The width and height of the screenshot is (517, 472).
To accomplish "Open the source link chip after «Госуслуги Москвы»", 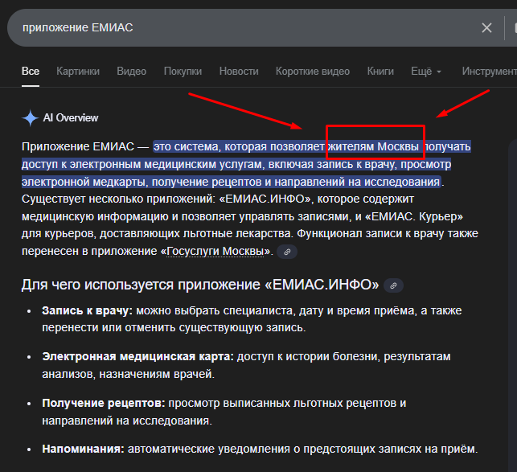I will 287,252.
